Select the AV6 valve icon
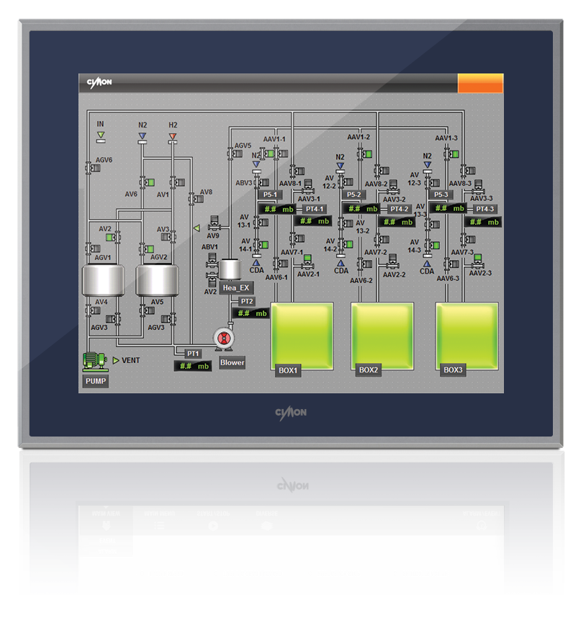 coord(145,182)
